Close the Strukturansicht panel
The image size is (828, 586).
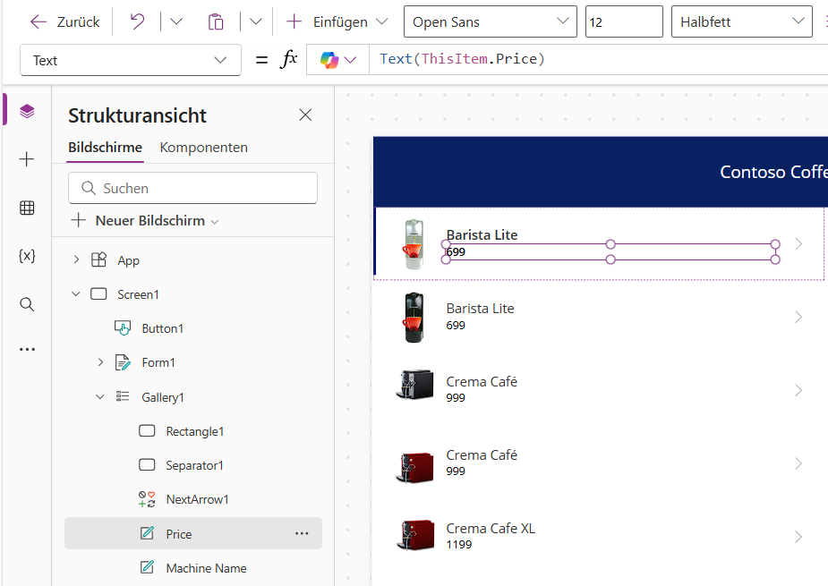(x=305, y=115)
